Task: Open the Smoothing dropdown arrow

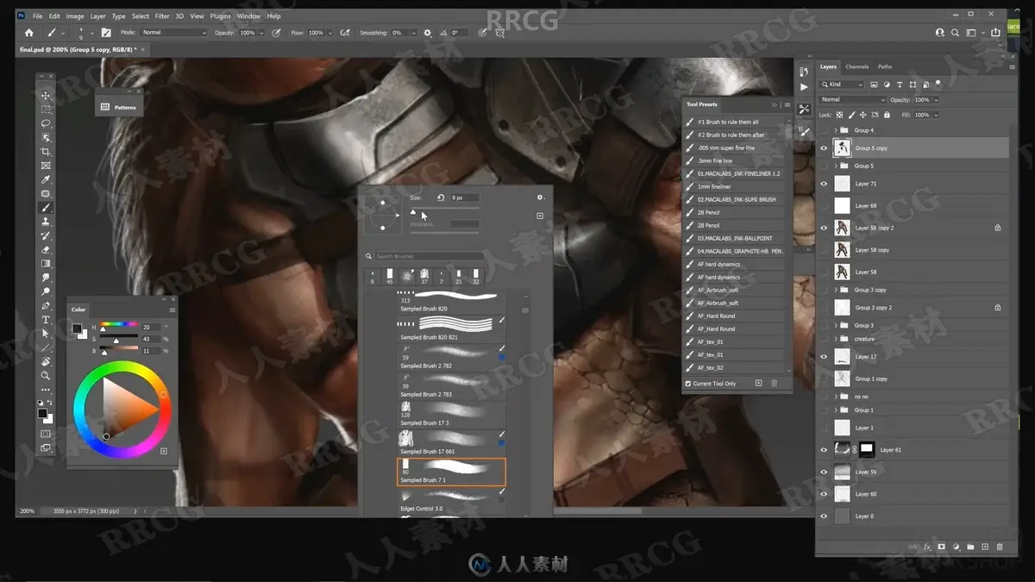Action: pos(412,33)
